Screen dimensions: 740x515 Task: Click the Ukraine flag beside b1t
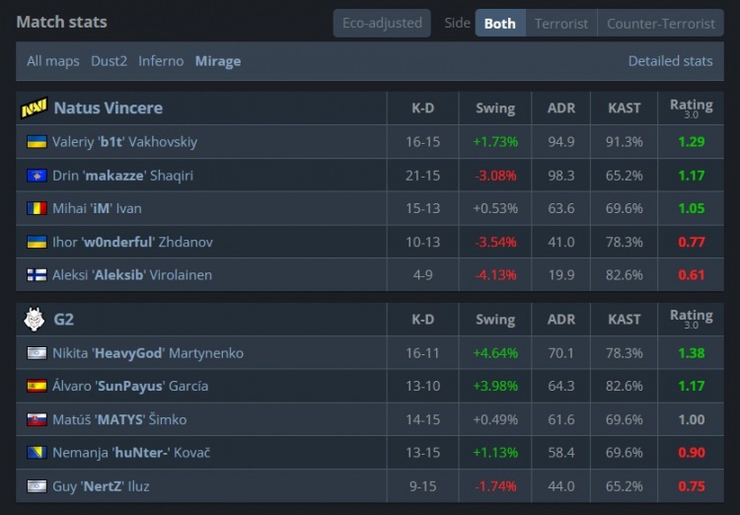click(x=37, y=142)
